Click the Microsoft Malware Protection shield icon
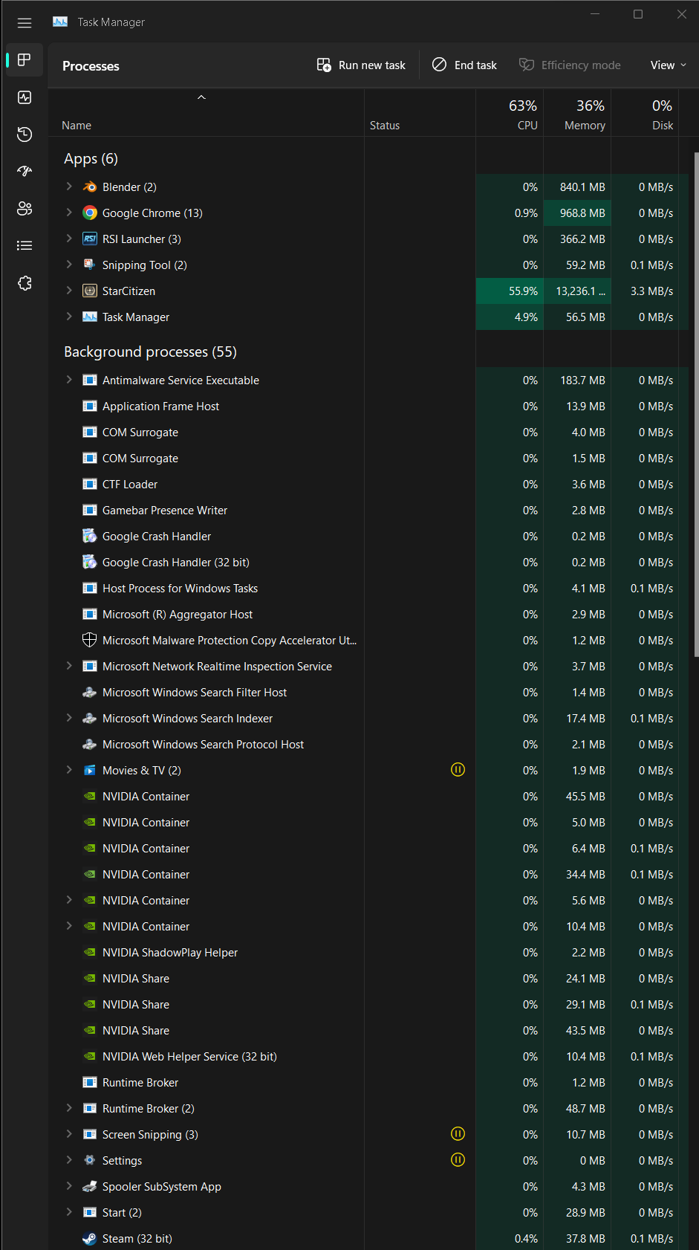This screenshot has height=1250, width=699. [90, 640]
